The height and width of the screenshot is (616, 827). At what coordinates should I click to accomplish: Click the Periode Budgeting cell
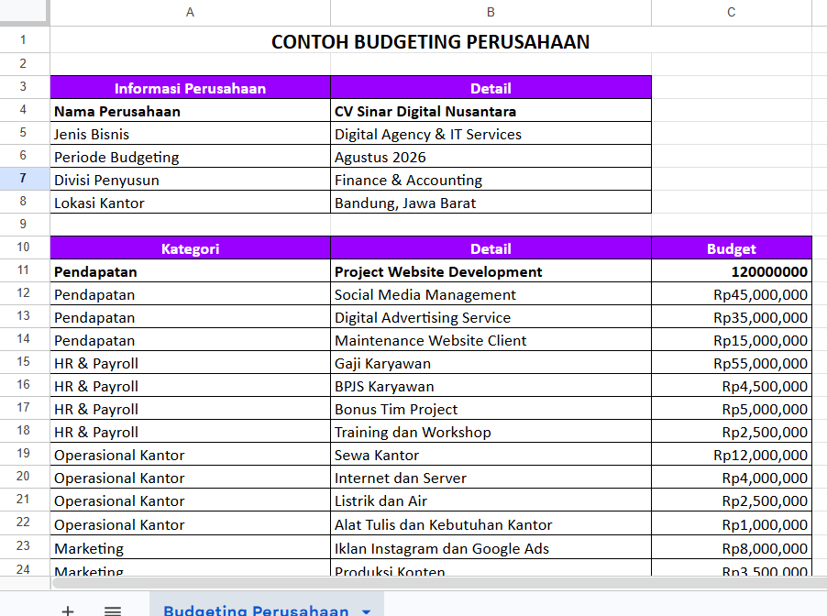191,157
